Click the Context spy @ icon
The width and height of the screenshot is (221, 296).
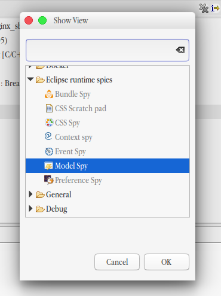click(x=48, y=136)
